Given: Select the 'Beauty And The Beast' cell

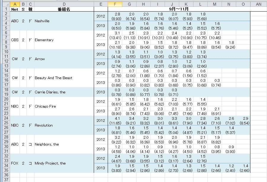Looking at the screenshot, I should pos(64,78).
